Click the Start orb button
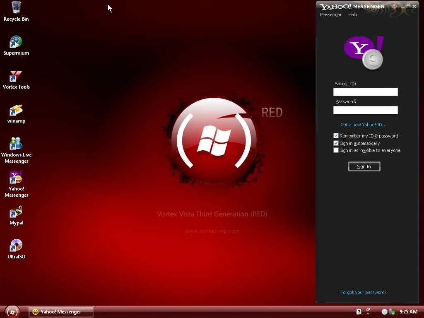Viewport: 424px width, 318px height. click(x=12, y=312)
